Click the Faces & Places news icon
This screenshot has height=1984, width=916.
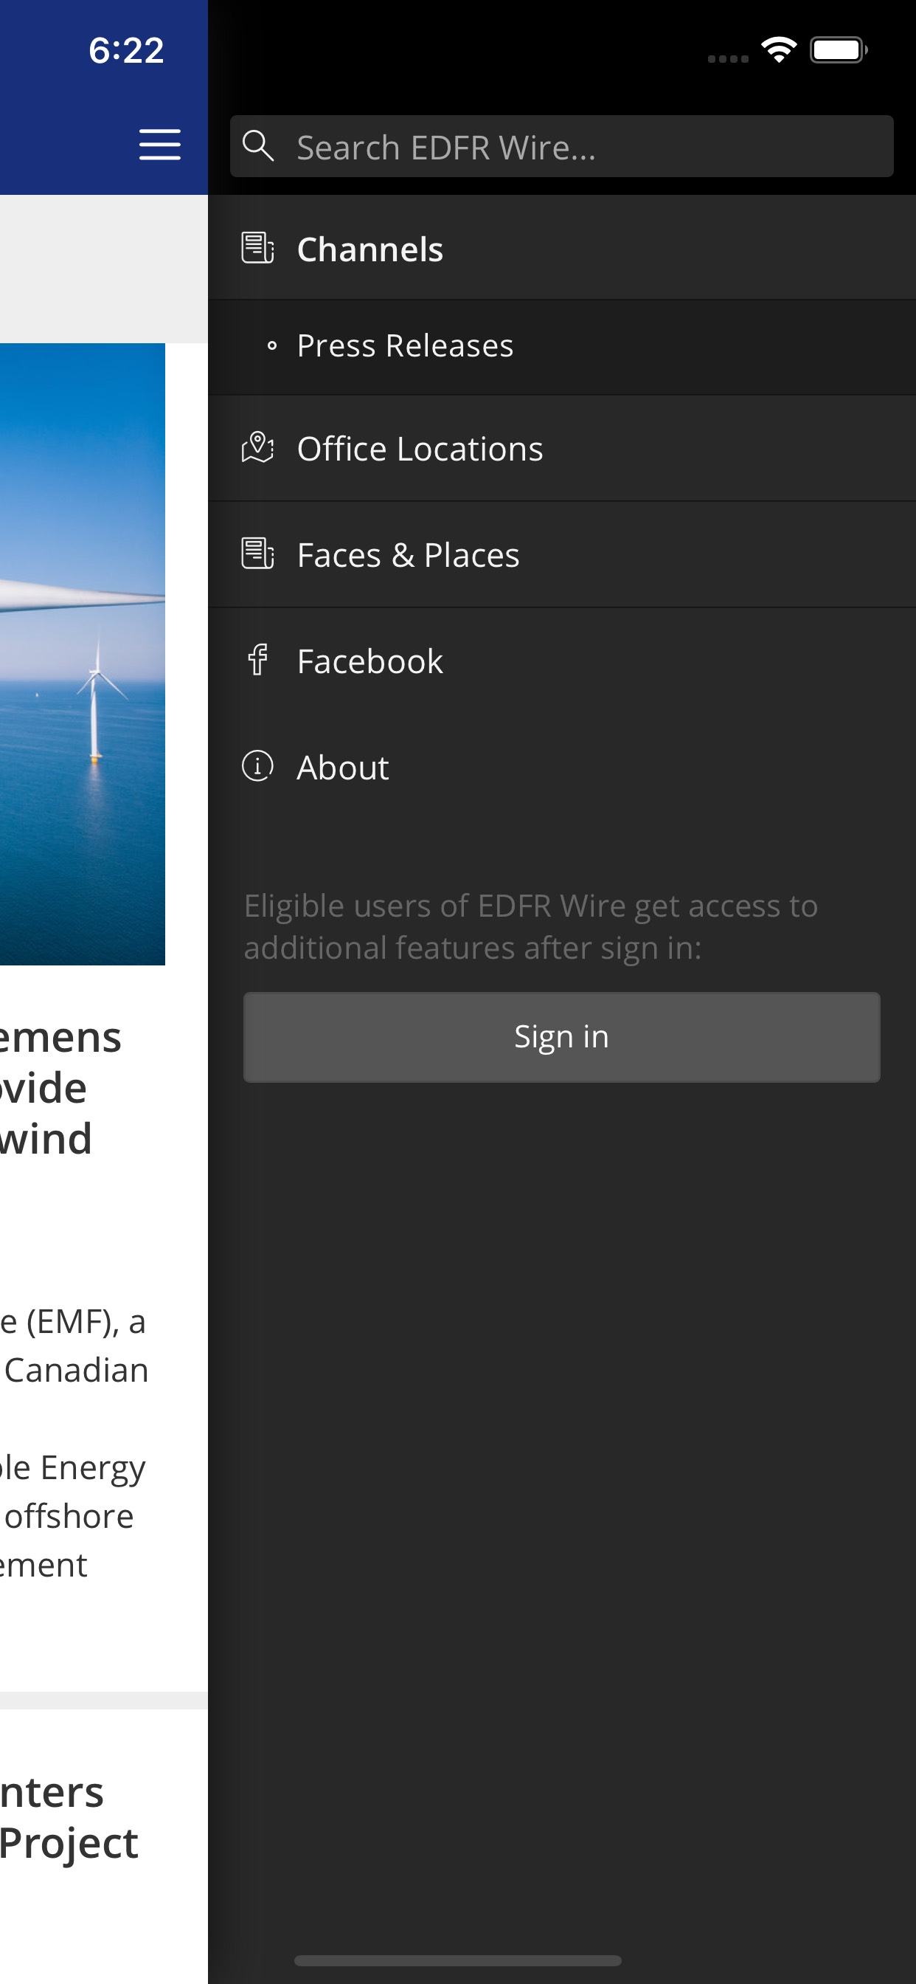(258, 554)
